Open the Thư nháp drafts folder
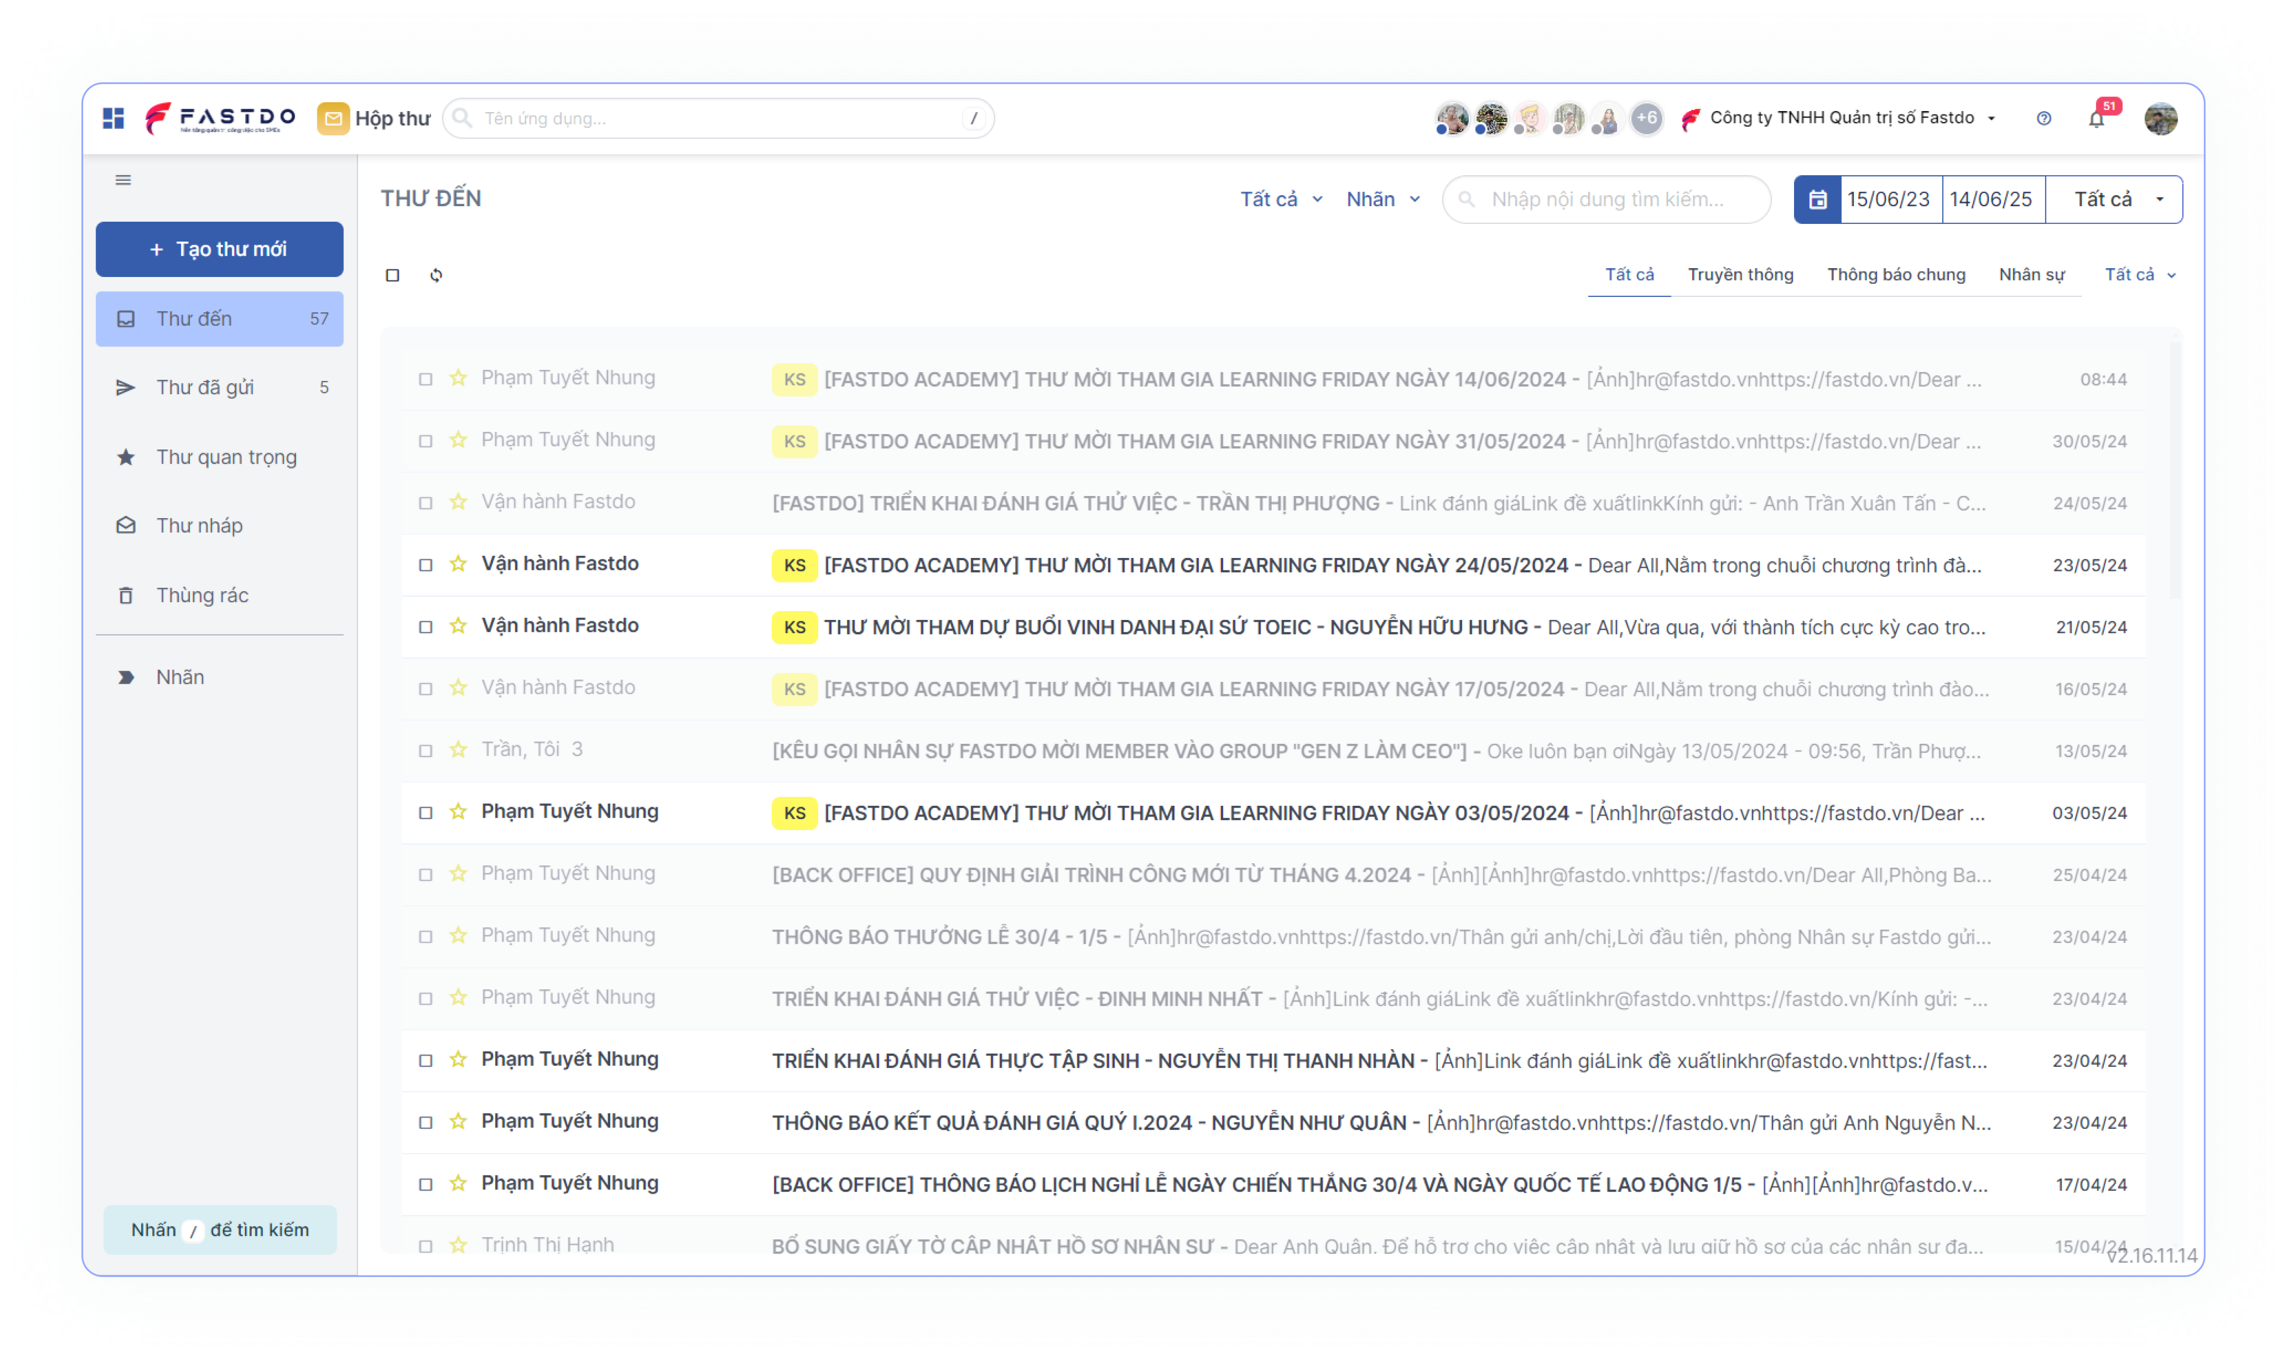Viewport: 2287px width, 1358px height. [219, 525]
